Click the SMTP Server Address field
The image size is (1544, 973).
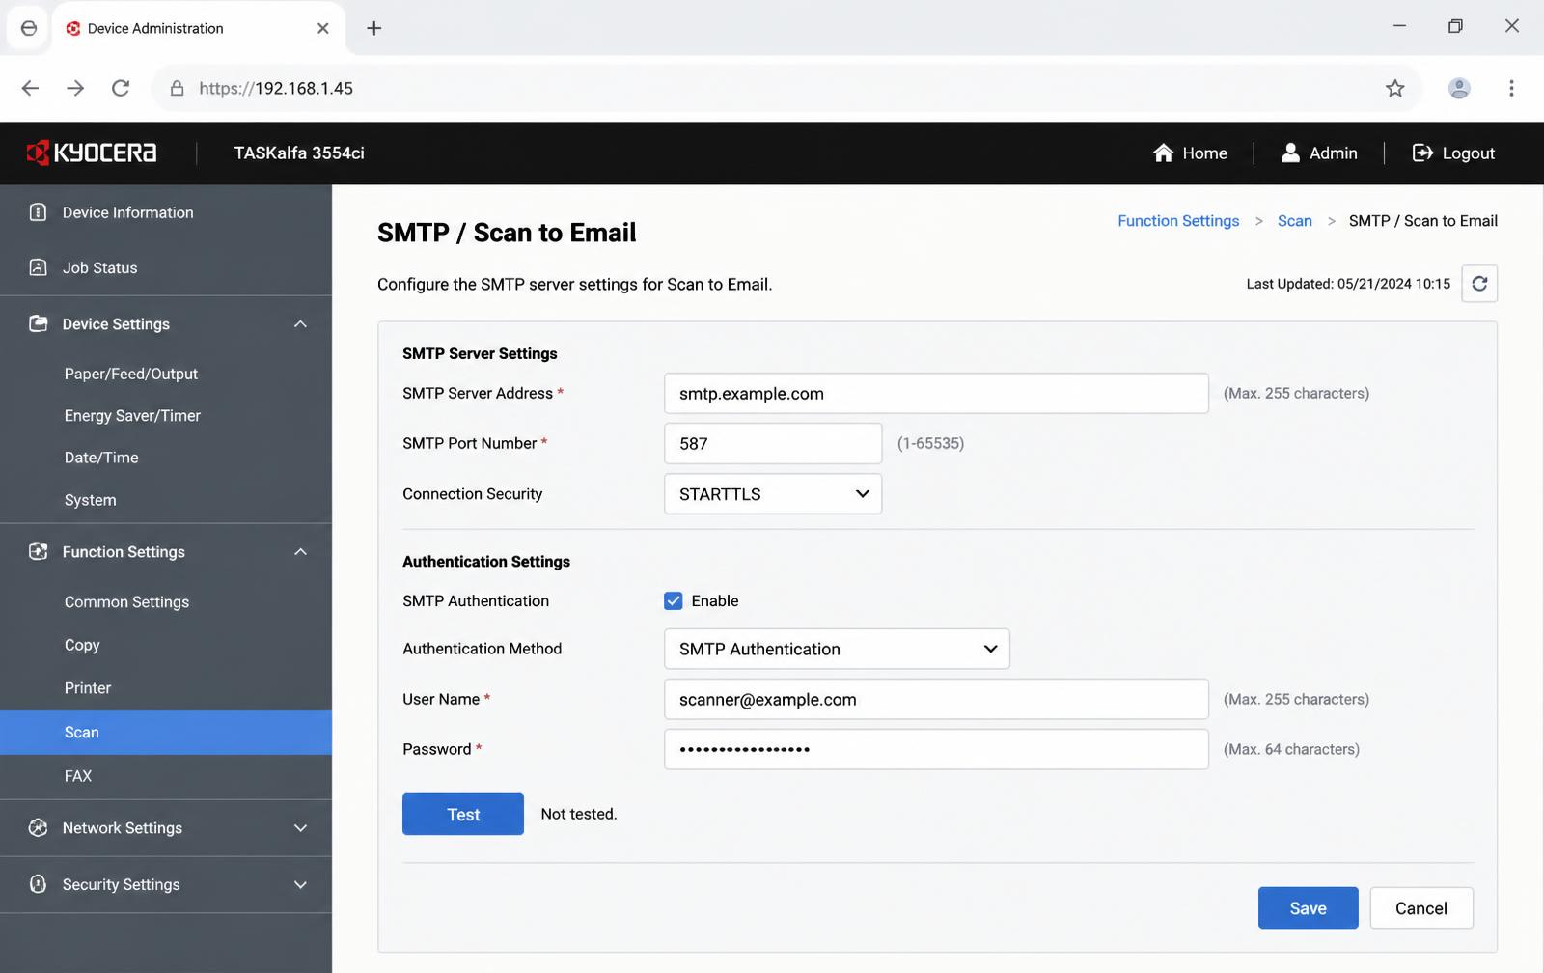pyautogui.click(x=936, y=394)
